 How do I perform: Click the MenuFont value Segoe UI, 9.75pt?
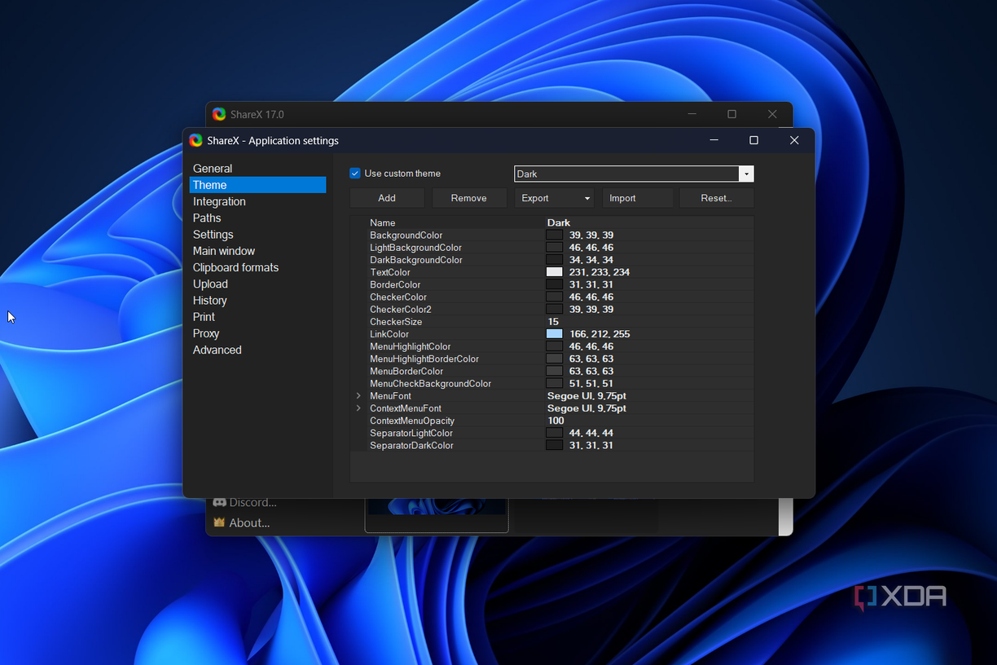point(586,396)
